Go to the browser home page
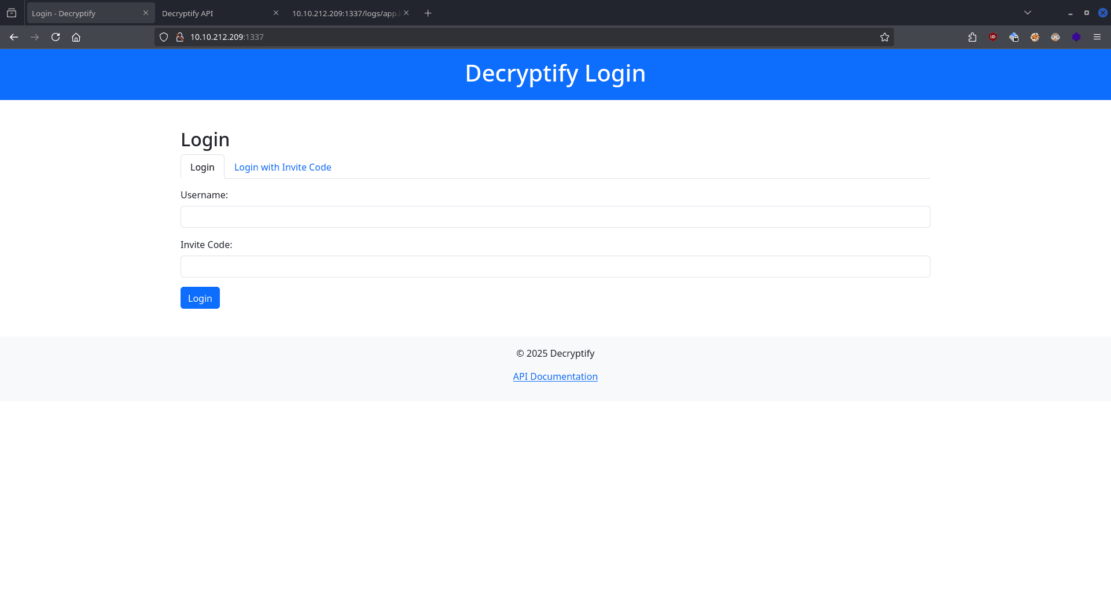 pyautogui.click(x=76, y=37)
